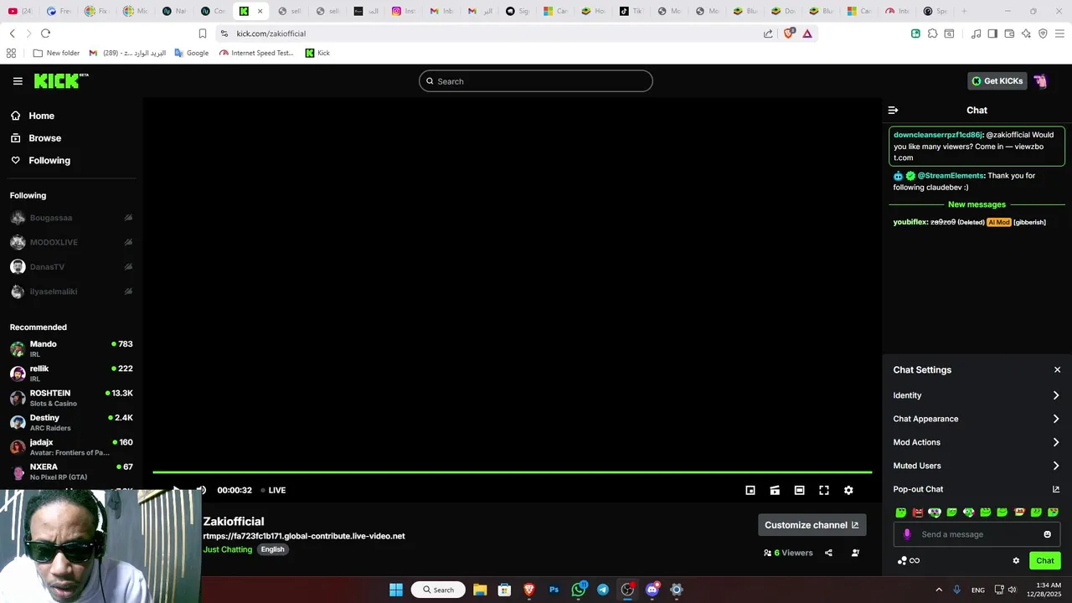Toggle notifications for Bougasaaa
Screen dimensions: 1072x603
pyautogui.click(x=128, y=218)
